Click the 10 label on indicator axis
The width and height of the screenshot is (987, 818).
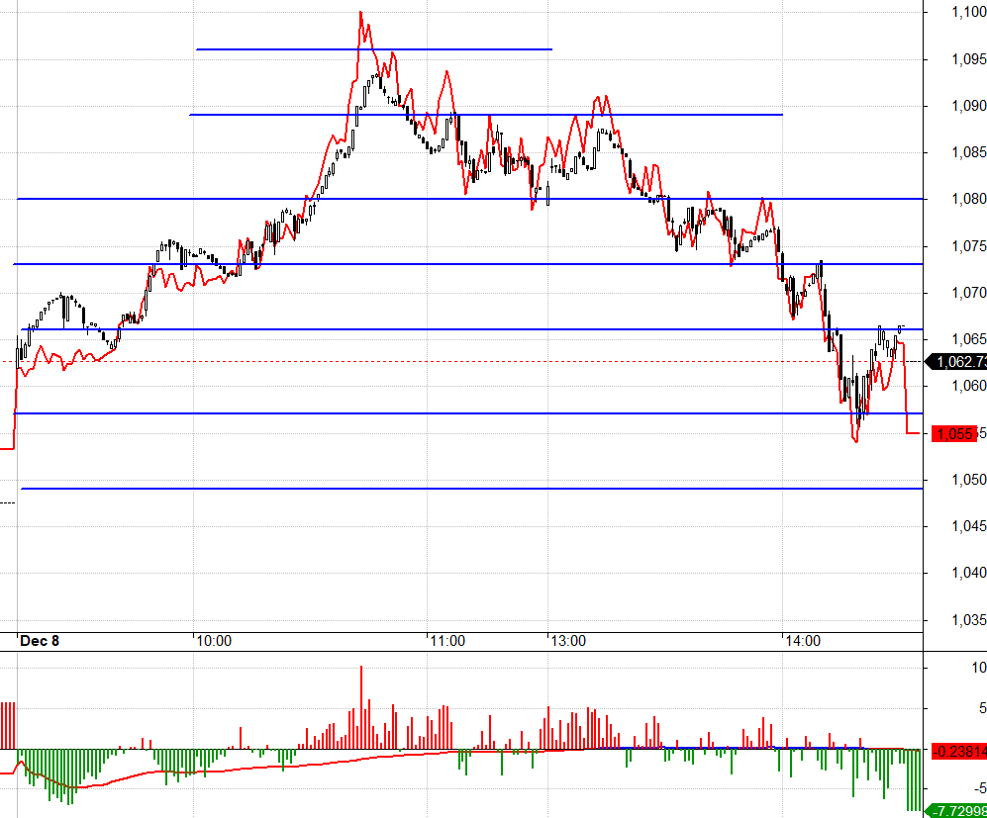(979, 668)
